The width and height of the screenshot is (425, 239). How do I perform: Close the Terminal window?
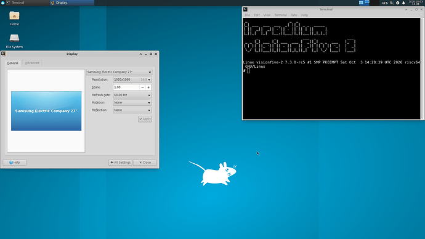tap(421, 9)
